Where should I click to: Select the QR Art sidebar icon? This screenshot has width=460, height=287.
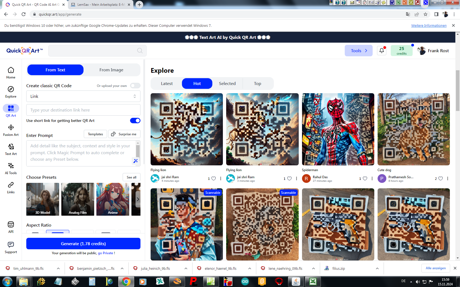pyautogui.click(x=11, y=108)
